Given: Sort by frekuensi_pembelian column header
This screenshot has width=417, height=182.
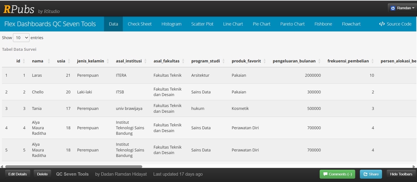Looking at the screenshot, I should point(351,61).
